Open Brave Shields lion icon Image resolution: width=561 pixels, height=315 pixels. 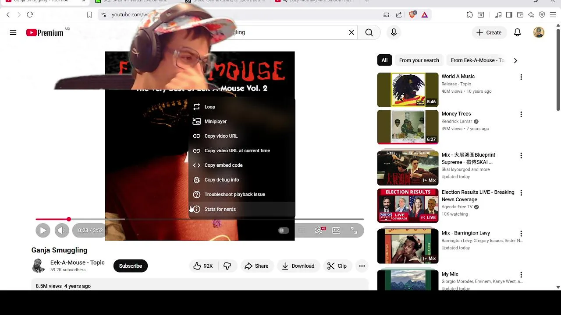coord(412,15)
